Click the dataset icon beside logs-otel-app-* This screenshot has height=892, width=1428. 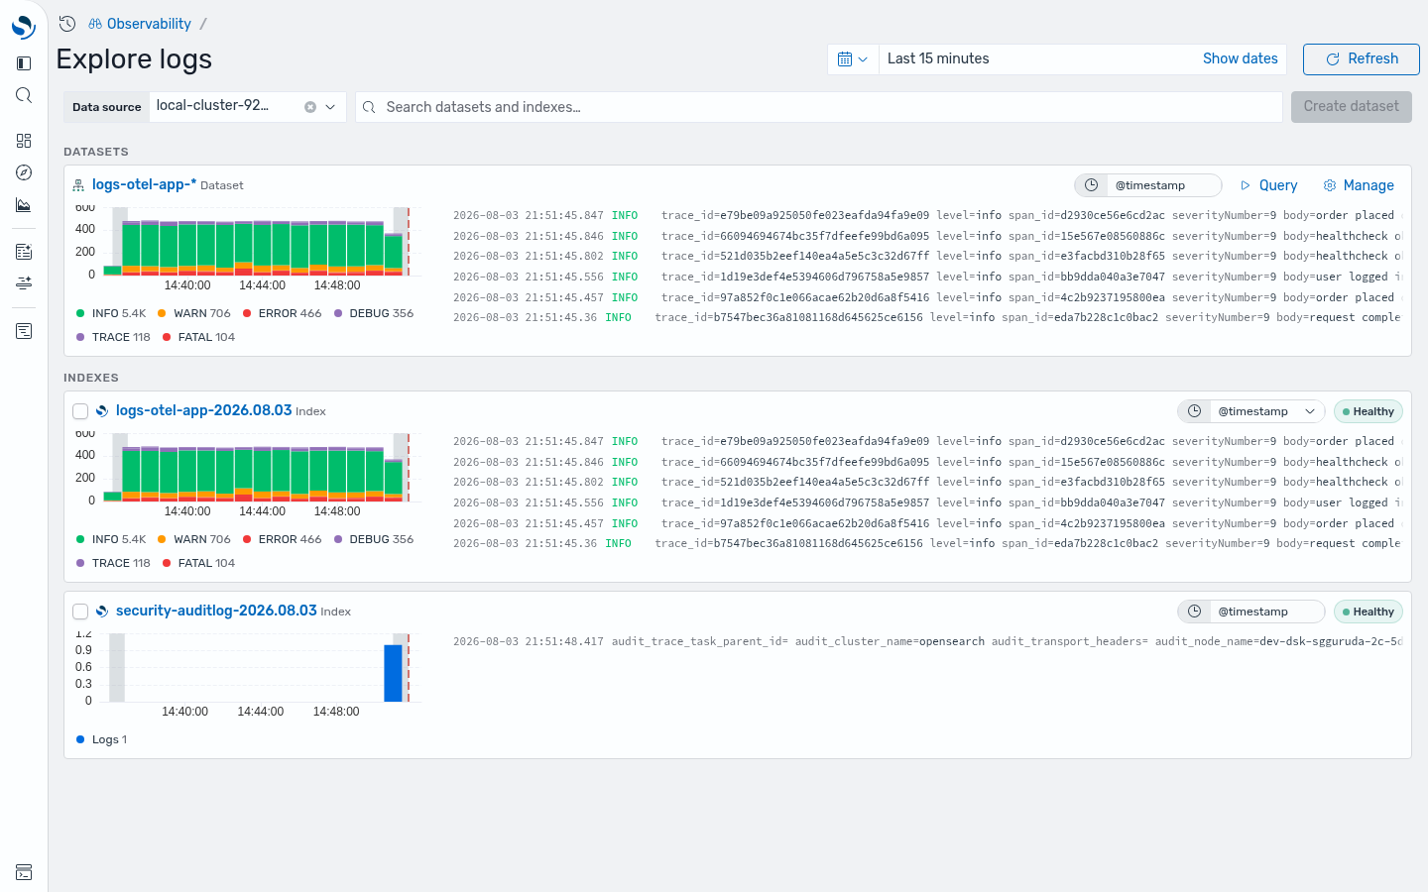(x=78, y=185)
